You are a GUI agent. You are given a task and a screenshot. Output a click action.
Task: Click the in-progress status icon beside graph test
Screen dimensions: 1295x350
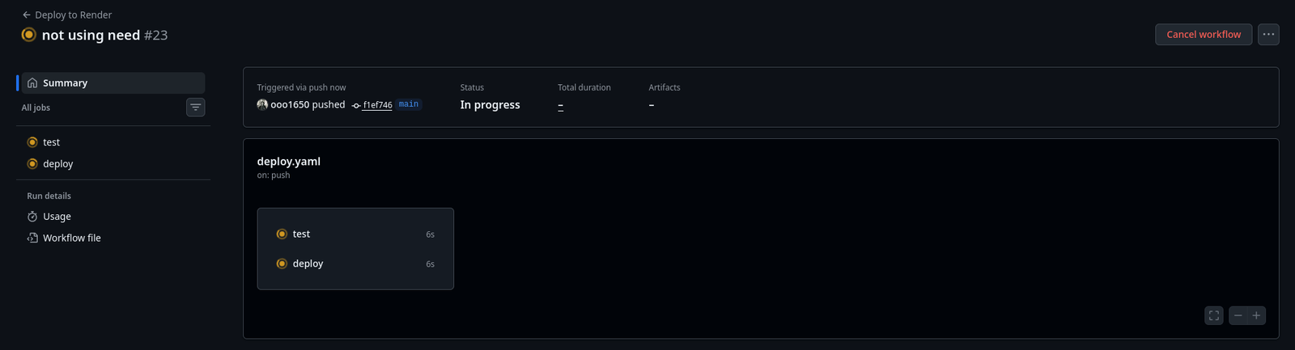(x=282, y=234)
